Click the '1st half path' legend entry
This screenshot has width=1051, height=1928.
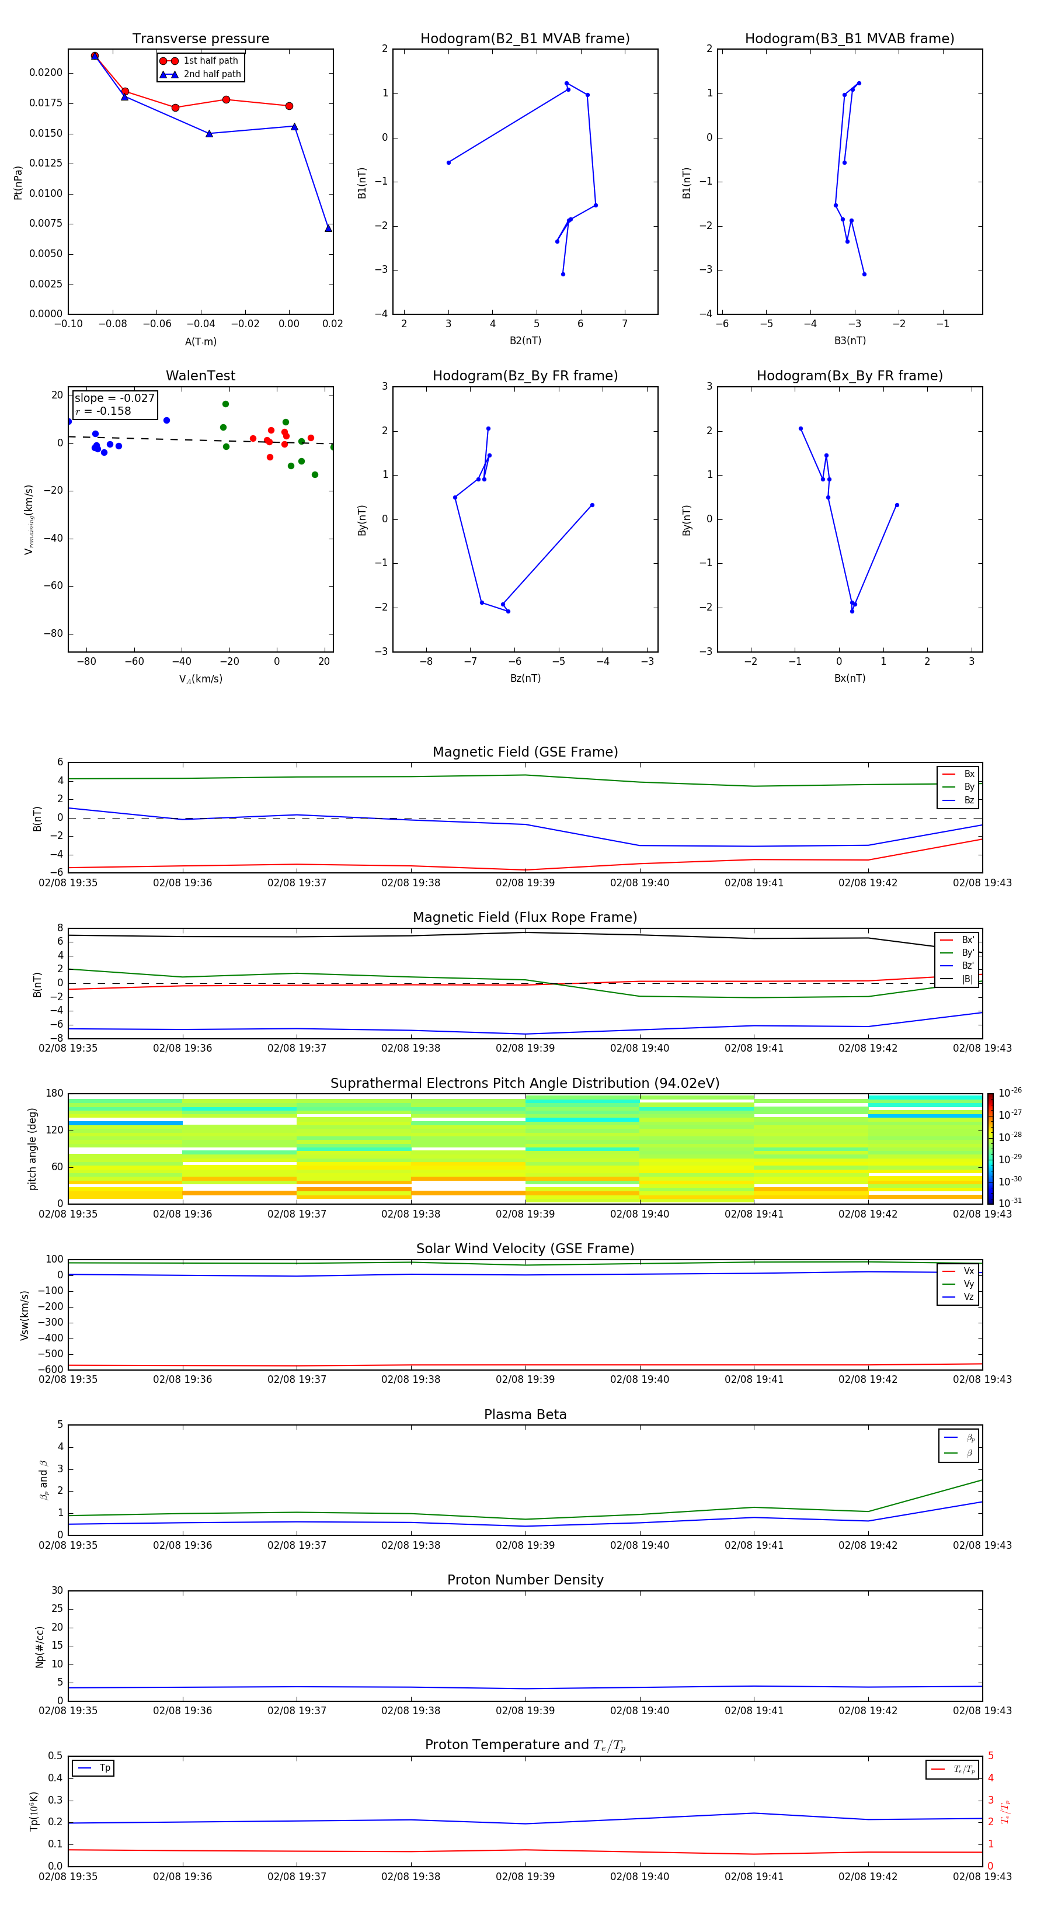click(x=200, y=61)
